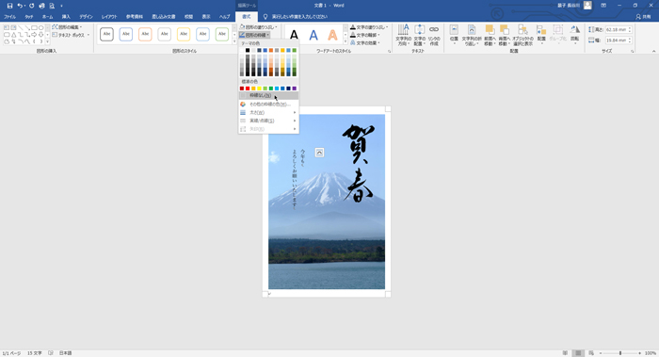
Task: Edit the 高さ (height) value field
Action: pos(616,30)
